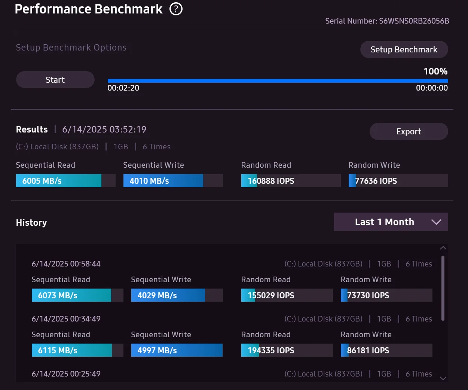Click the 160888 IOPS Random Read bar
468x390 pixels.
coord(291,181)
